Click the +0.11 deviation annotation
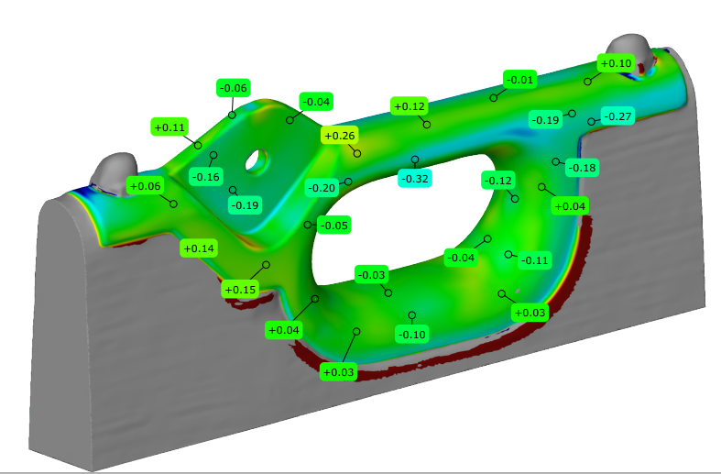The height and width of the screenshot is (474, 721). pyautogui.click(x=169, y=127)
